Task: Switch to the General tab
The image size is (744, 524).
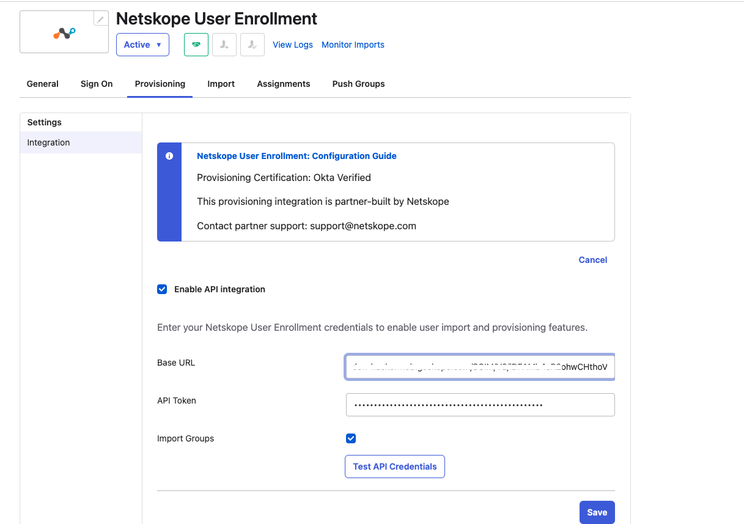Action: pyautogui.click(x=43, y=84)
